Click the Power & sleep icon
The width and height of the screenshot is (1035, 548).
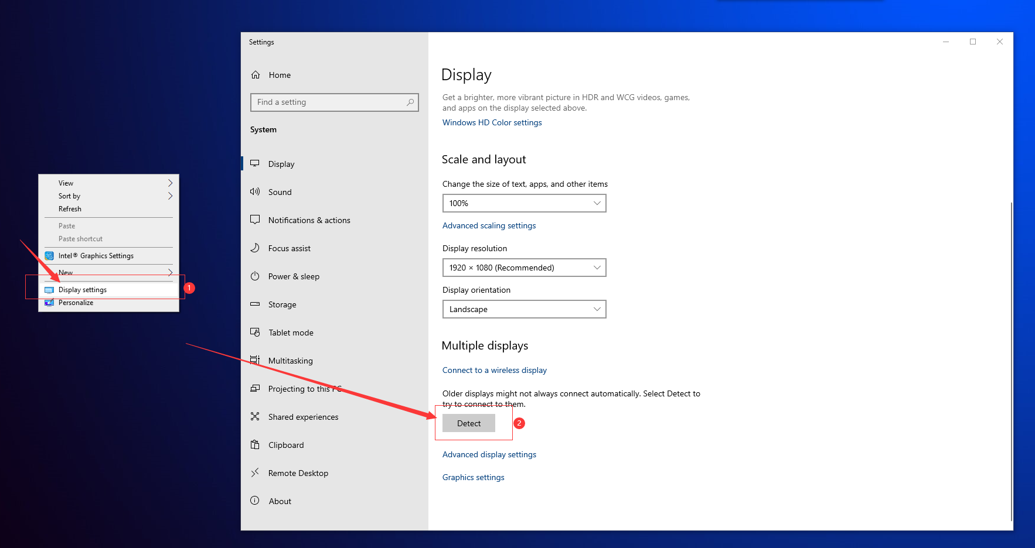[x=255, y=276]
